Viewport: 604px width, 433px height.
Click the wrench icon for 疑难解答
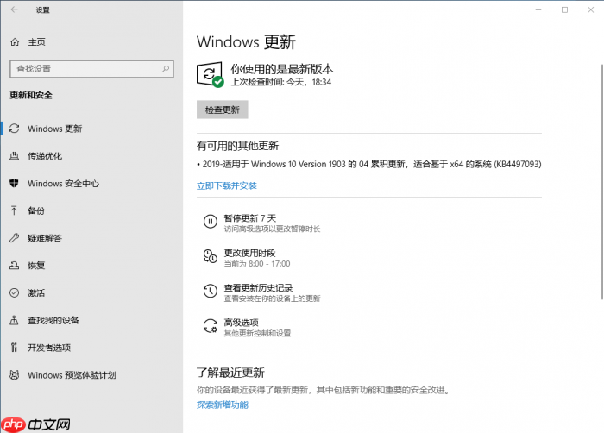[x=15, y=238]
